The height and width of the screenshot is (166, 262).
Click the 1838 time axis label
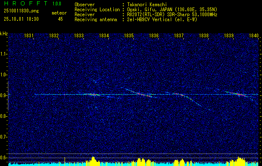click(204, 35)
